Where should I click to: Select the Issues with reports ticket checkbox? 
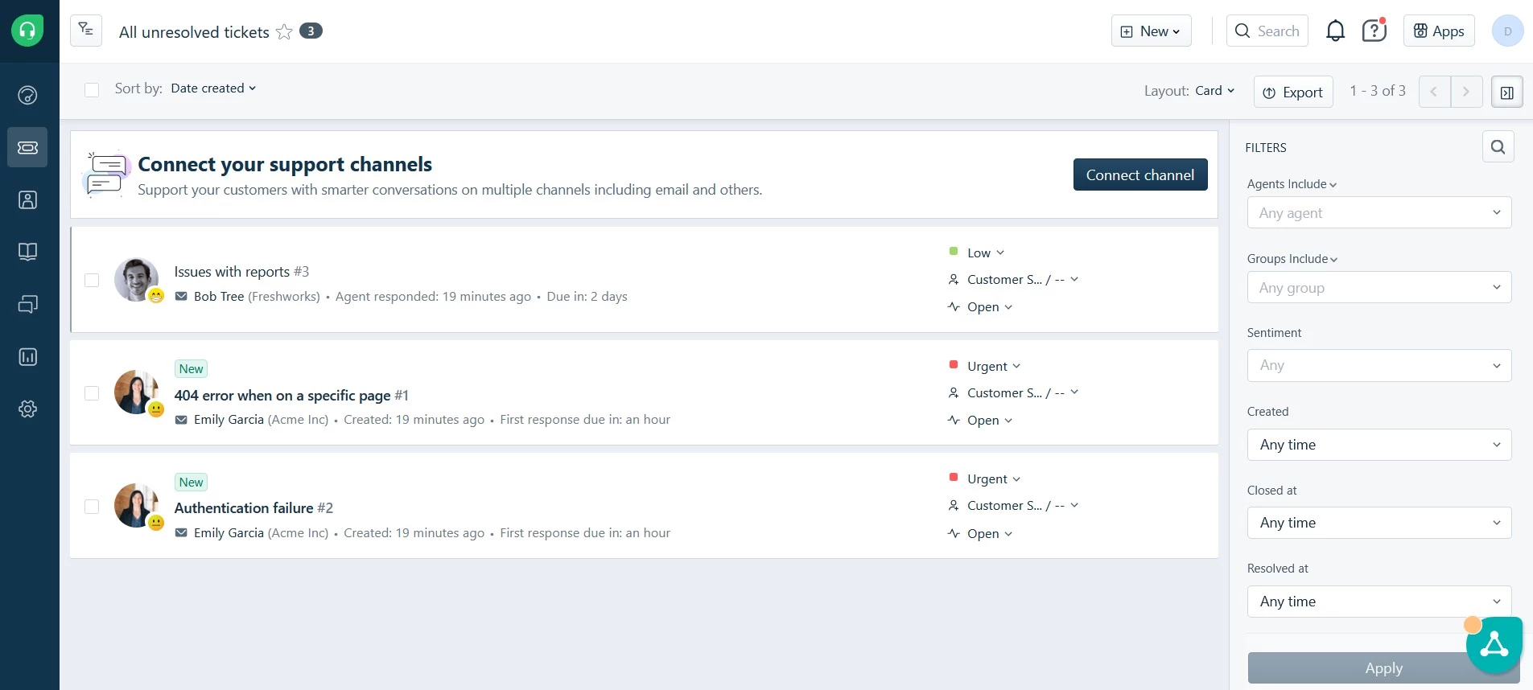(x=92, y=280)
